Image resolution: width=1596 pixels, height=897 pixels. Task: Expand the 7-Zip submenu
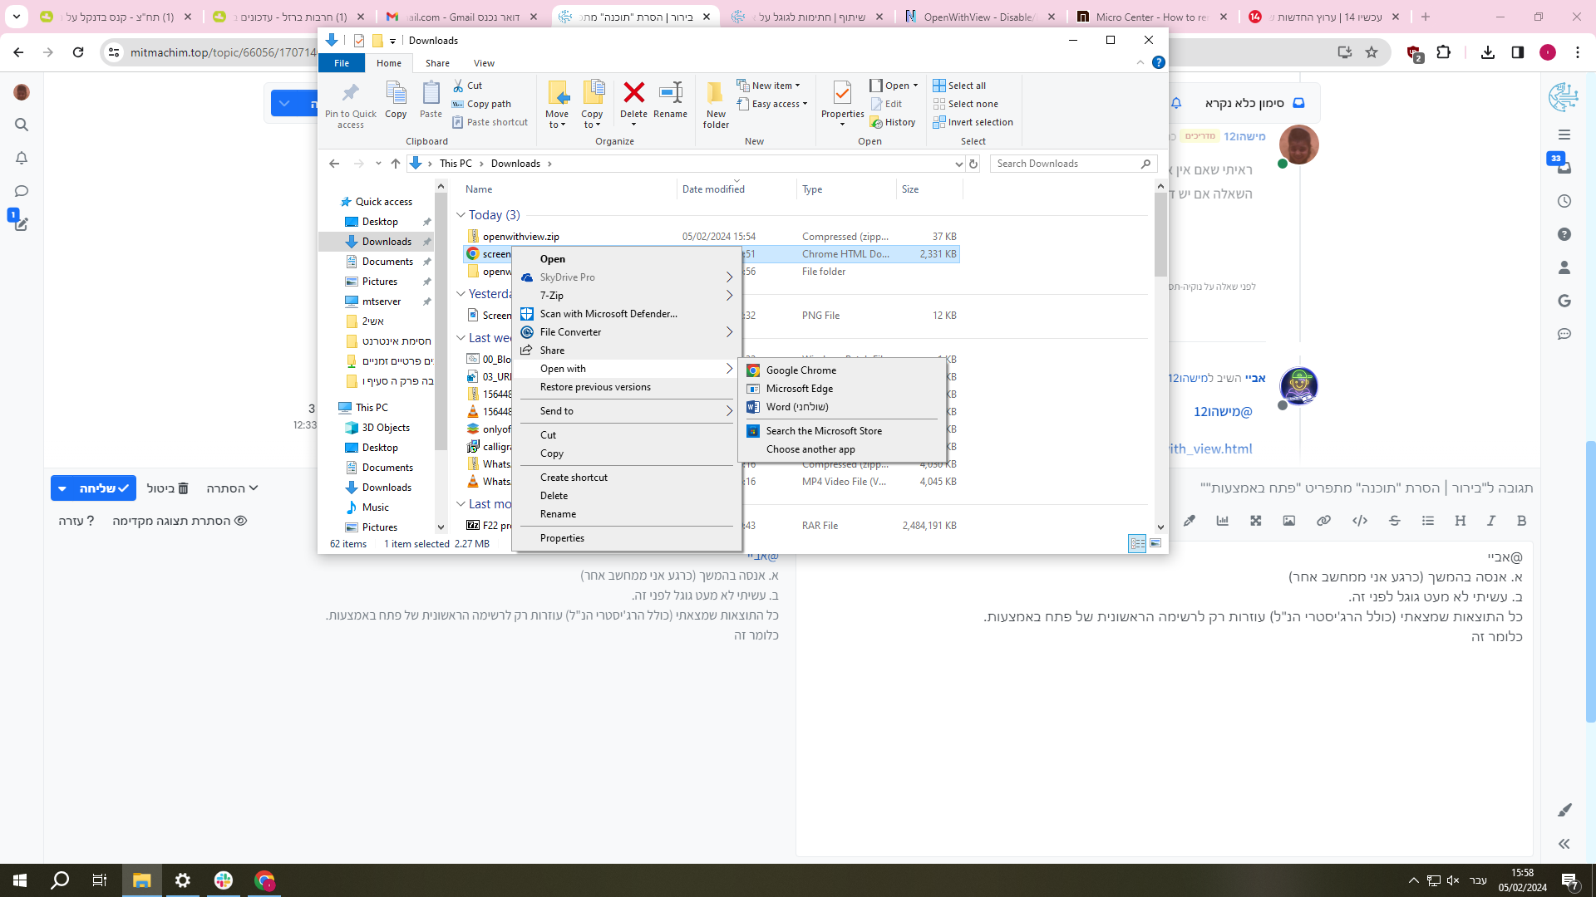pyautogui.click(x=627, y=296)
